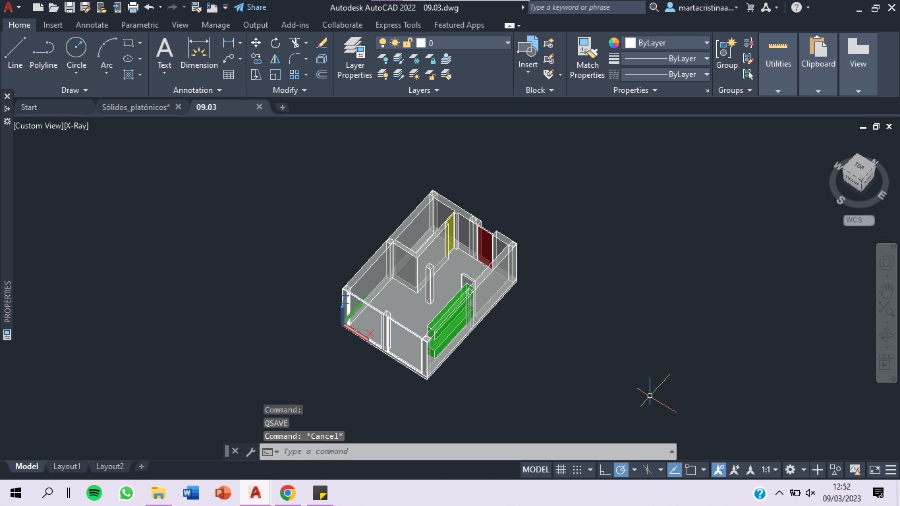
Task: Click the Group objects tool
Action: [x=727, y=53]
